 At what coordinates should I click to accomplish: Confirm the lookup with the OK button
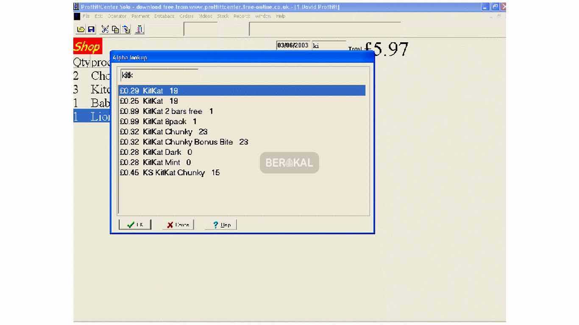click(135, 225)
